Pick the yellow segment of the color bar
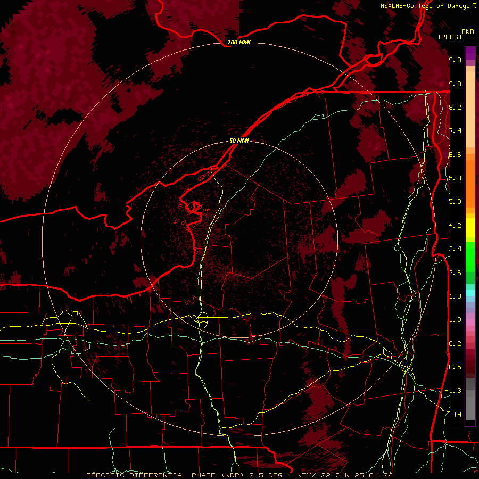 click(470, 228)
